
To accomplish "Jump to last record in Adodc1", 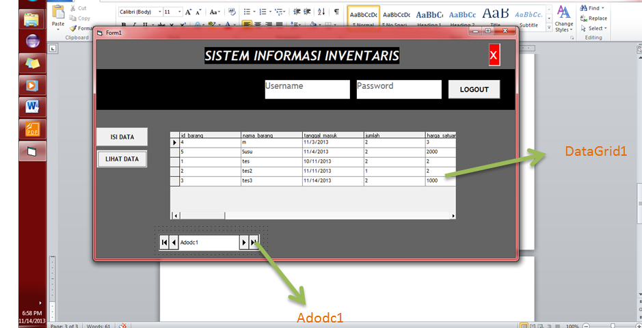I will pyautogui.click(x=254, y=243).
